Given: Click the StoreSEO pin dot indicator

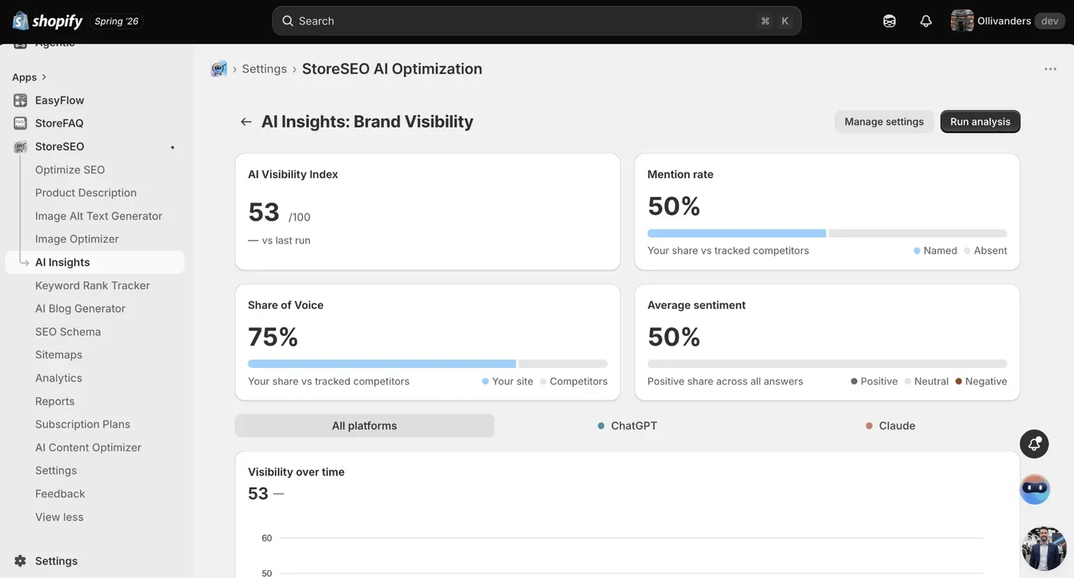Looking at the screenshot, I should point(173,147).
